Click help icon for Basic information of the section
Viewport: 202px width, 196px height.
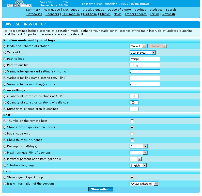(x=5, y=184)
